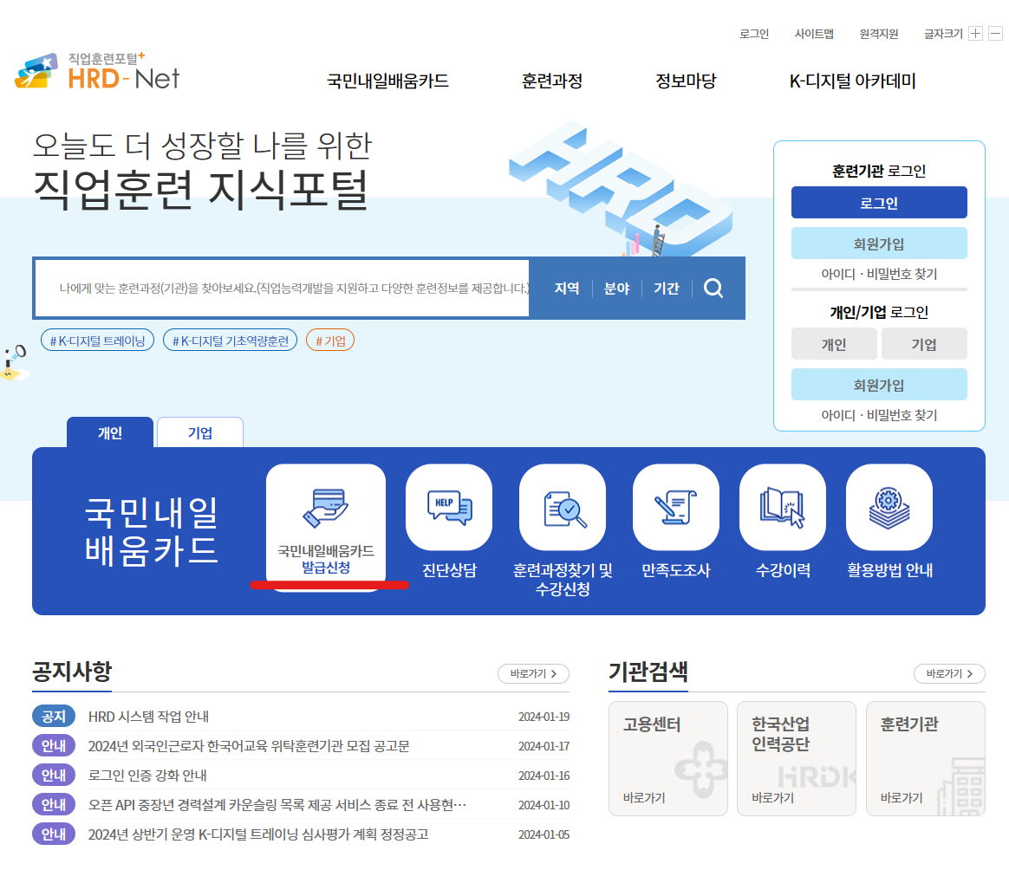
Task: Open notice about 오픈 API 중장년 경력설계
Action: 277,804
